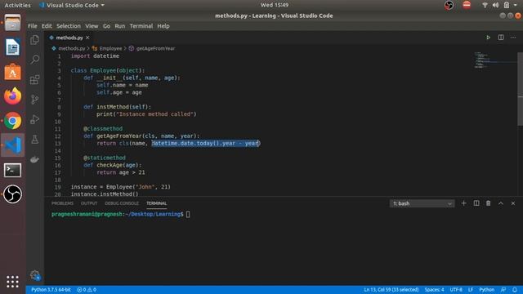Select Python 3.7.5 64-bit interpreter in status bar

click(51, 290)
